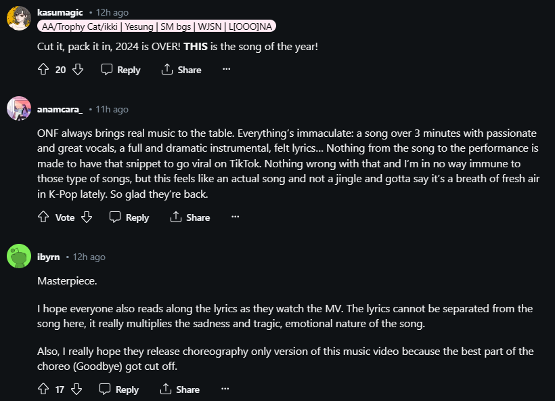Image resolution: width=555 pixels, height=401 pixels.
Task: Share ibyrn's comment
Action: tap(179, 389)
